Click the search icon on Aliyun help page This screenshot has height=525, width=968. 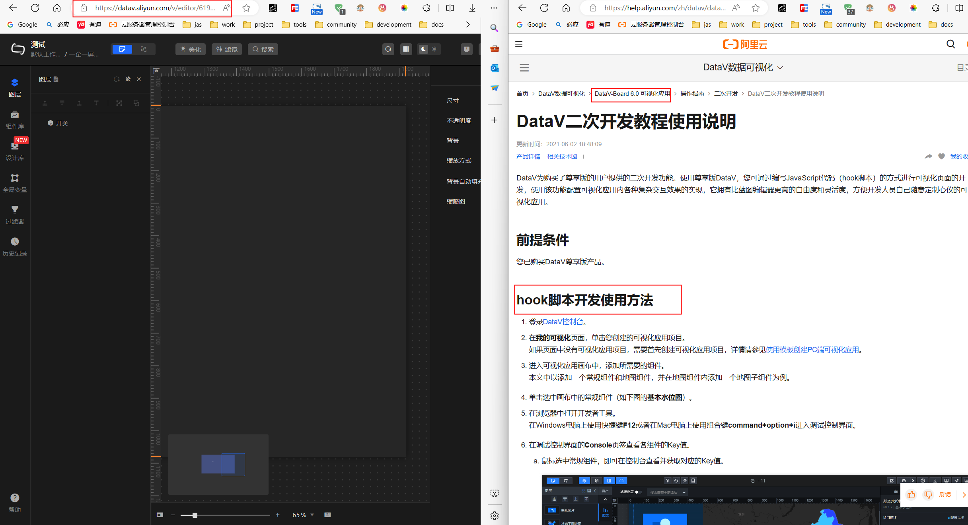950,44
